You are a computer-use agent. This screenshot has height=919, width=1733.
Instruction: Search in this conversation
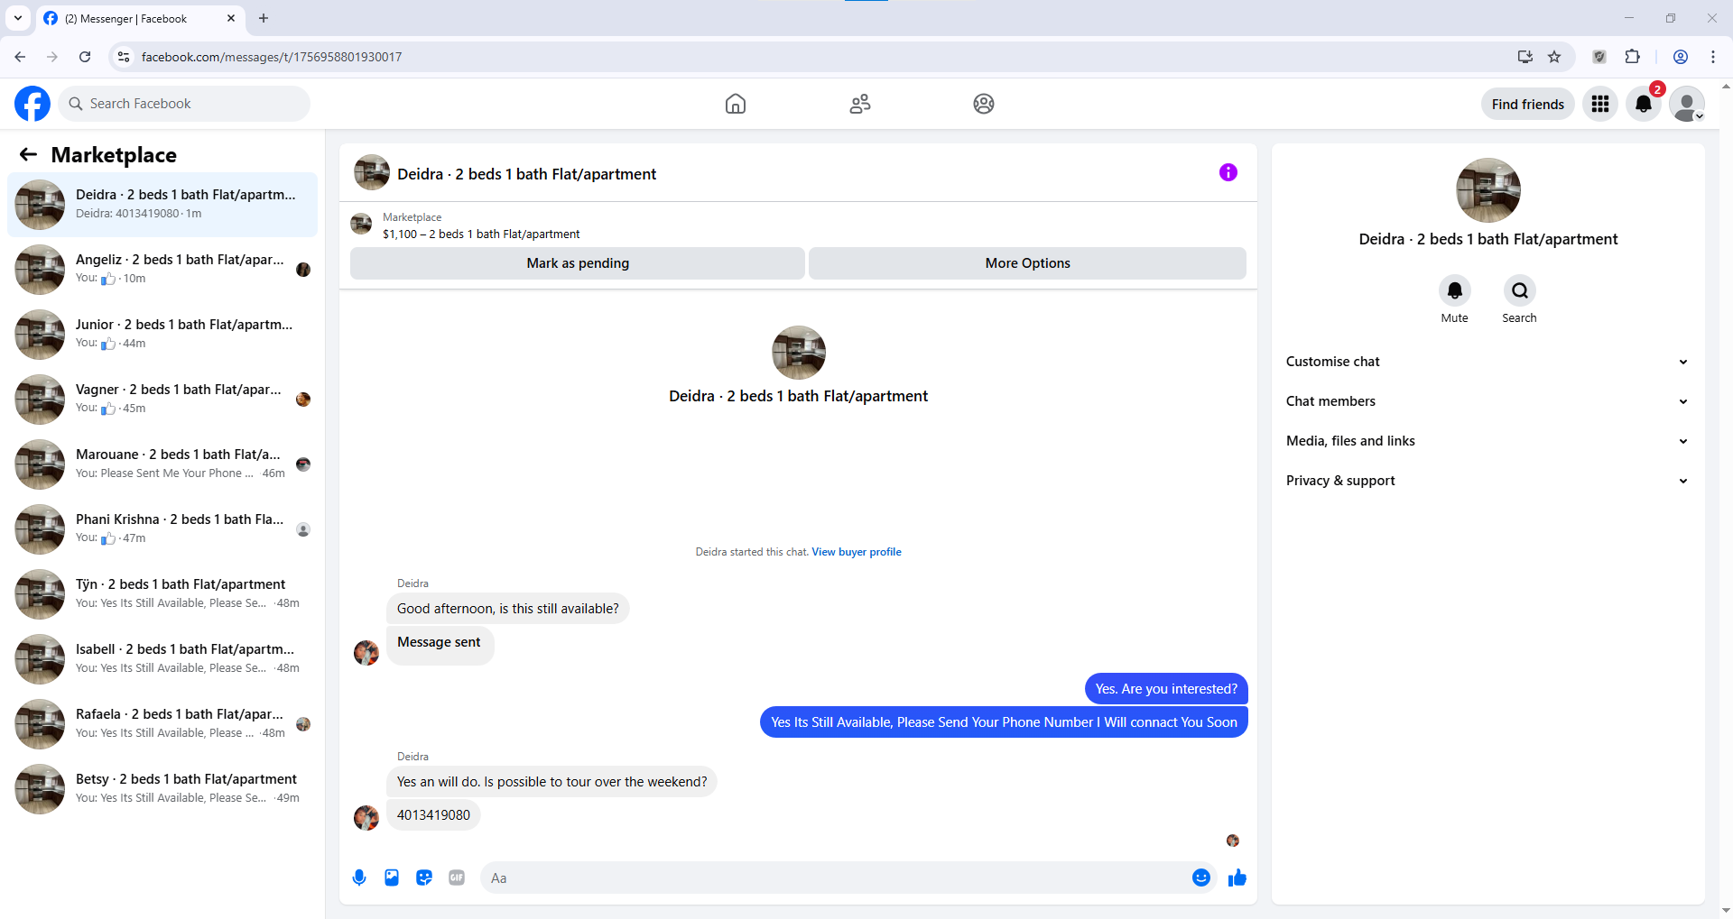(x=1520, y=290)
